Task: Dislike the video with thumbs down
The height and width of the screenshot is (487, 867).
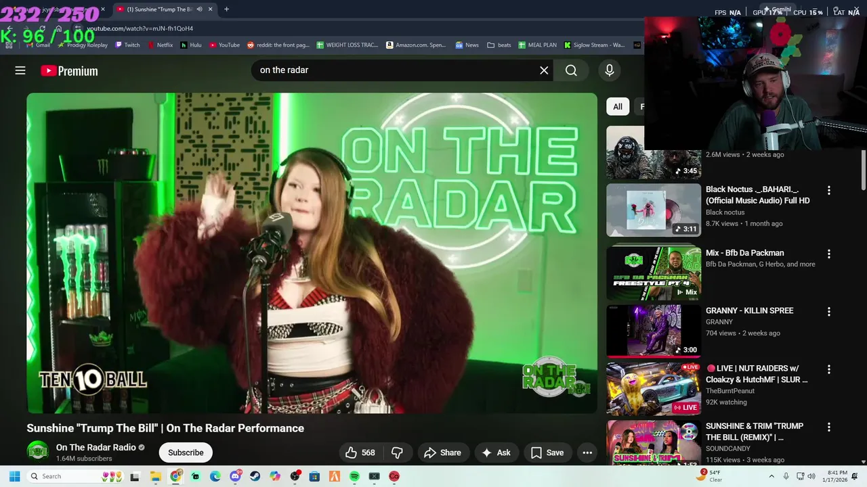Action: 398,453
